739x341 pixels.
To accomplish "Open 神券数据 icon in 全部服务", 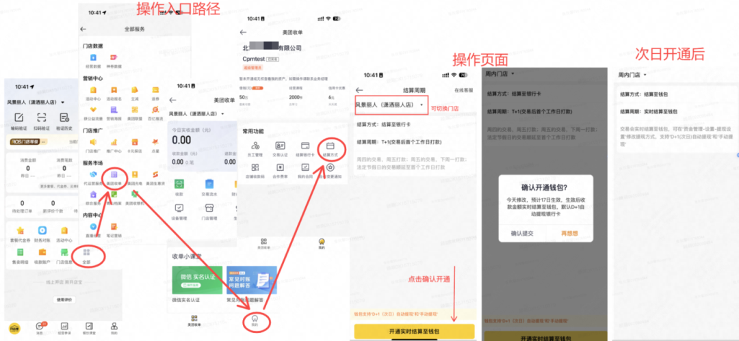I will coord(114,57).
